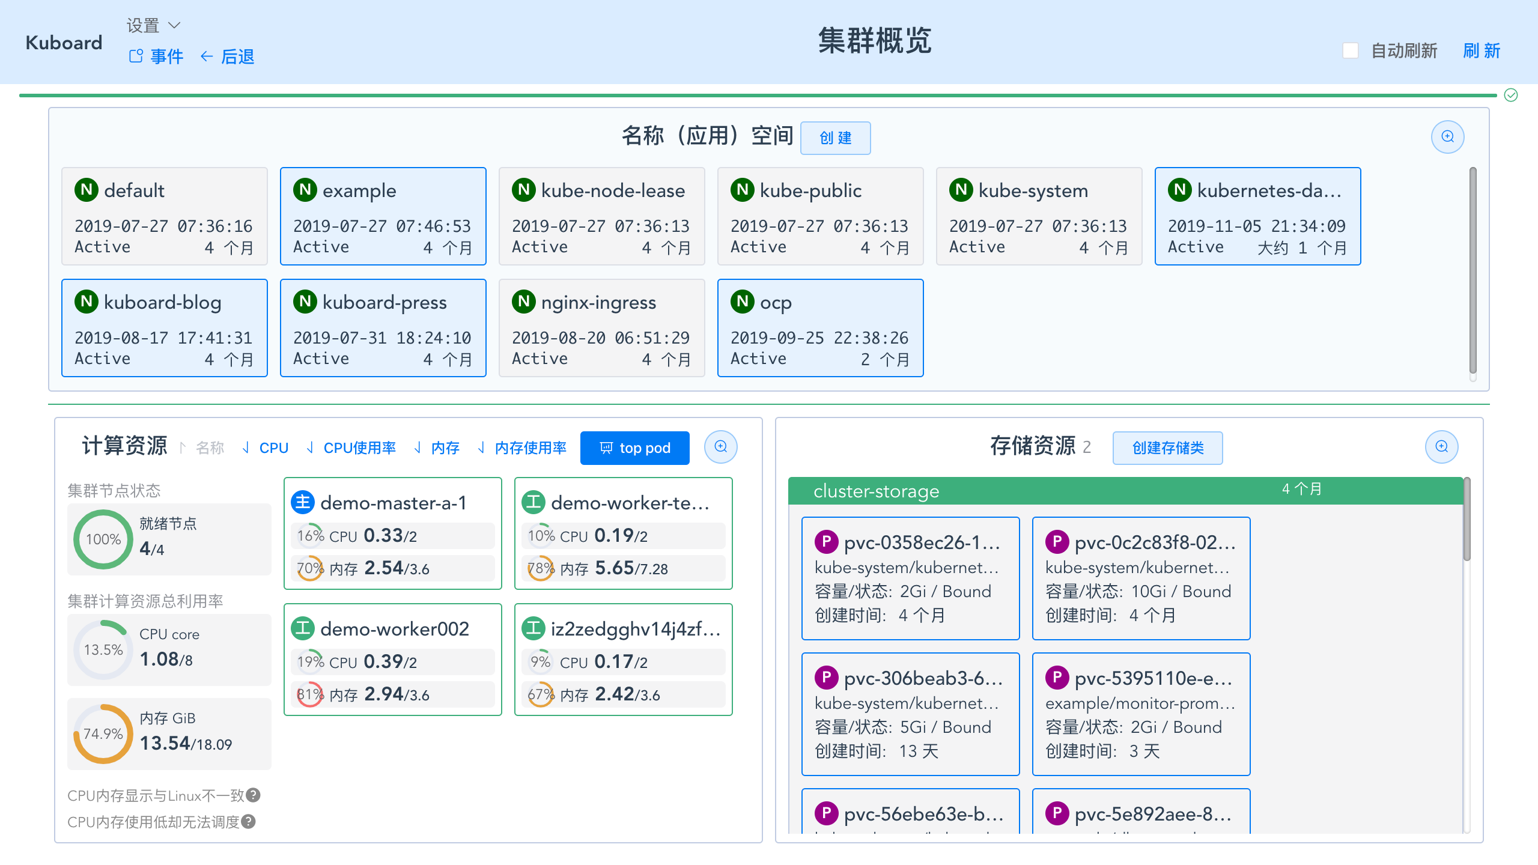Screen dimensions: 1538x865
Task: Click the N namespace icon on kube-system
Action: coord(961,190)
